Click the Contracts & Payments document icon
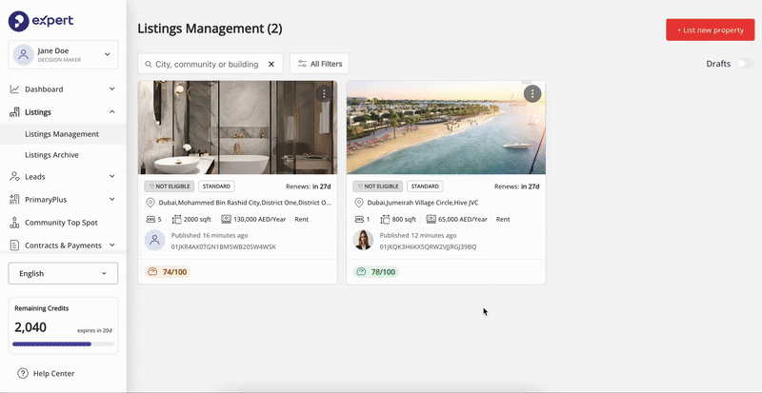 (14, 246)
